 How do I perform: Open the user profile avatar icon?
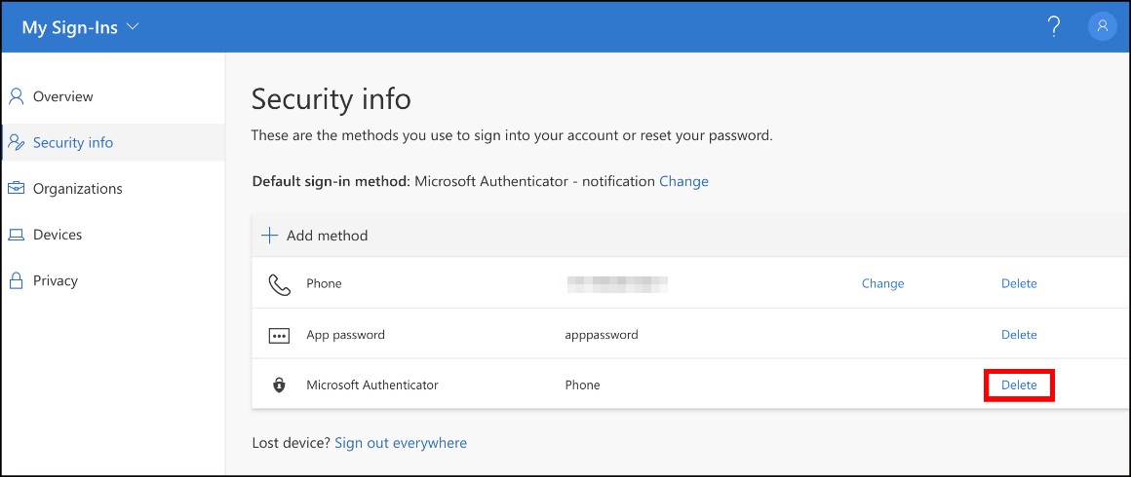click(1102, 27)
